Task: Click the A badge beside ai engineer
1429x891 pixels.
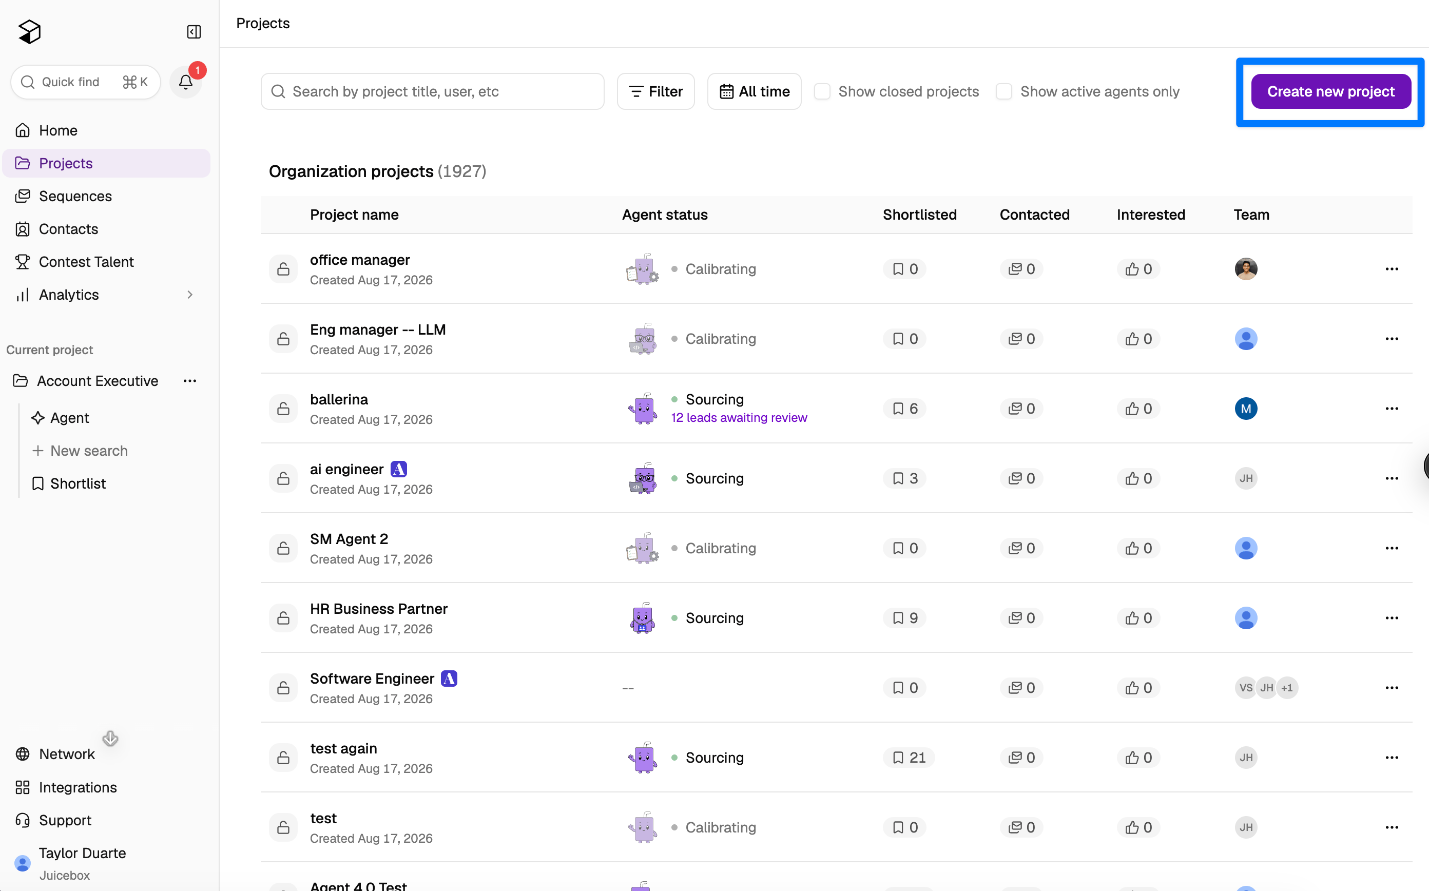Action: [x=399, y=470]
